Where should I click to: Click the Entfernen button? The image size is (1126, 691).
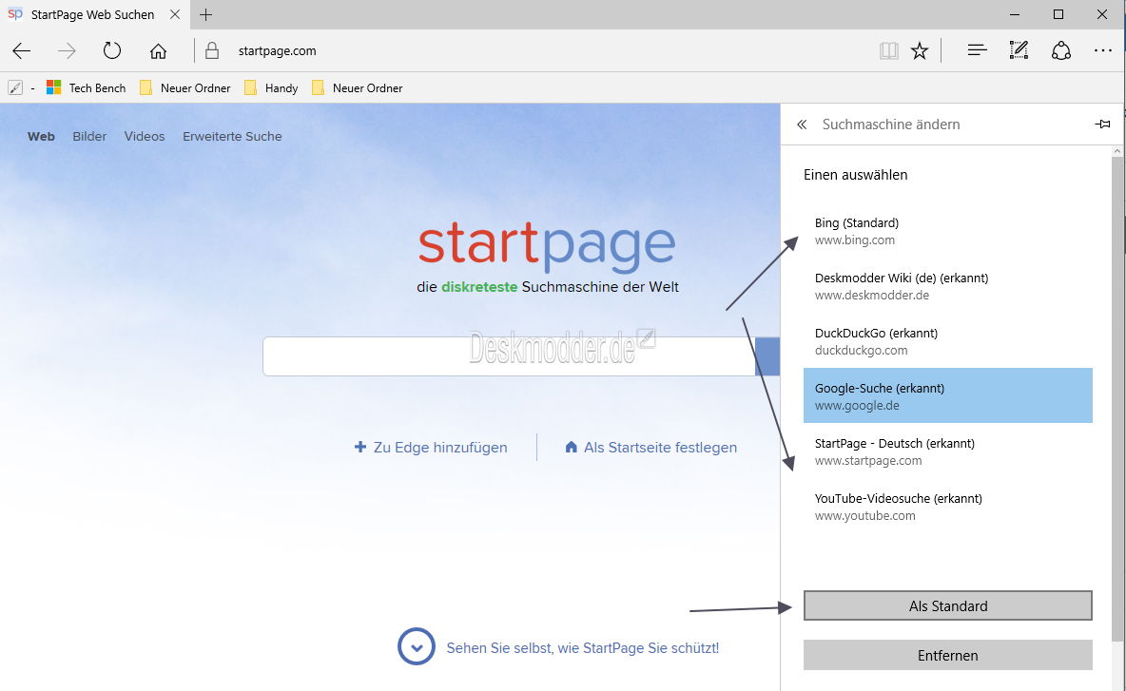tap(948, 655)
